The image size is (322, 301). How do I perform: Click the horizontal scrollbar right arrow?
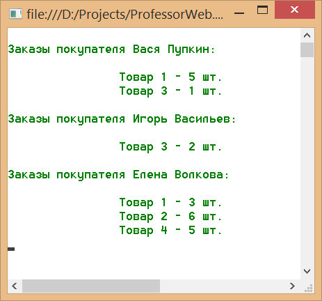(x=293, y=286)
